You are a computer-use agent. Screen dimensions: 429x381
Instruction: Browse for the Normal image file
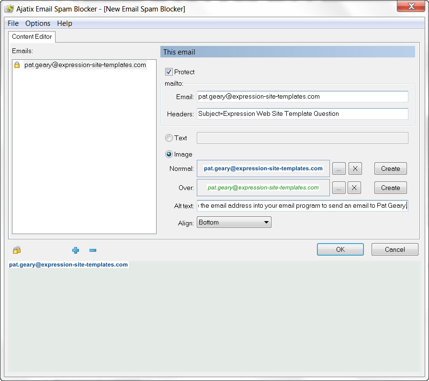[339, 168]
